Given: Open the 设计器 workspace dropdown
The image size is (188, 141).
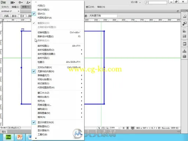Looking at the screenshot, I should pyautogui.click(x=135, y=2).
